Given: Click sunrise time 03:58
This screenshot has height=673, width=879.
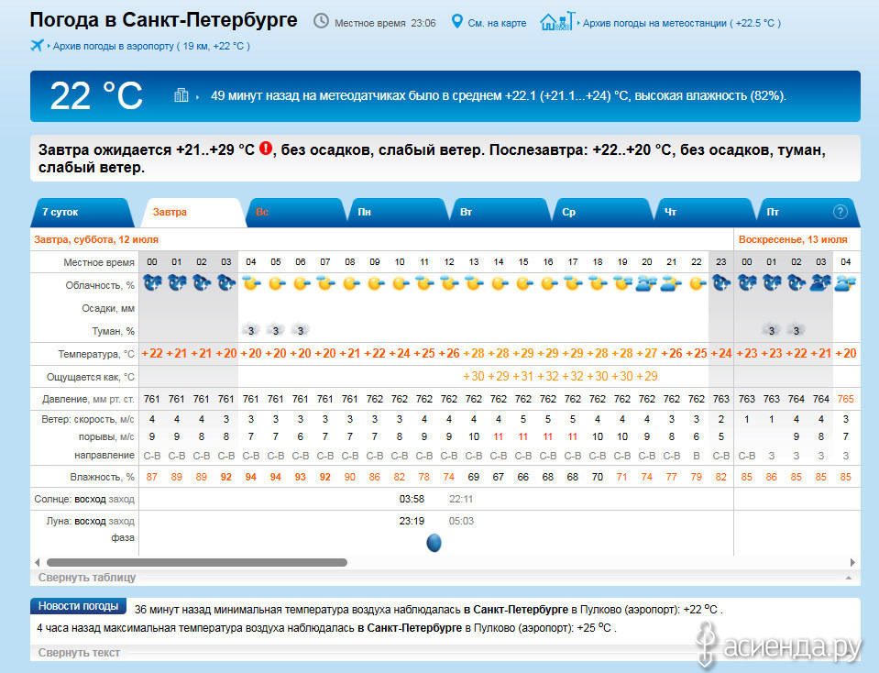Looking at the screenshot, I should tap(412, 499).
